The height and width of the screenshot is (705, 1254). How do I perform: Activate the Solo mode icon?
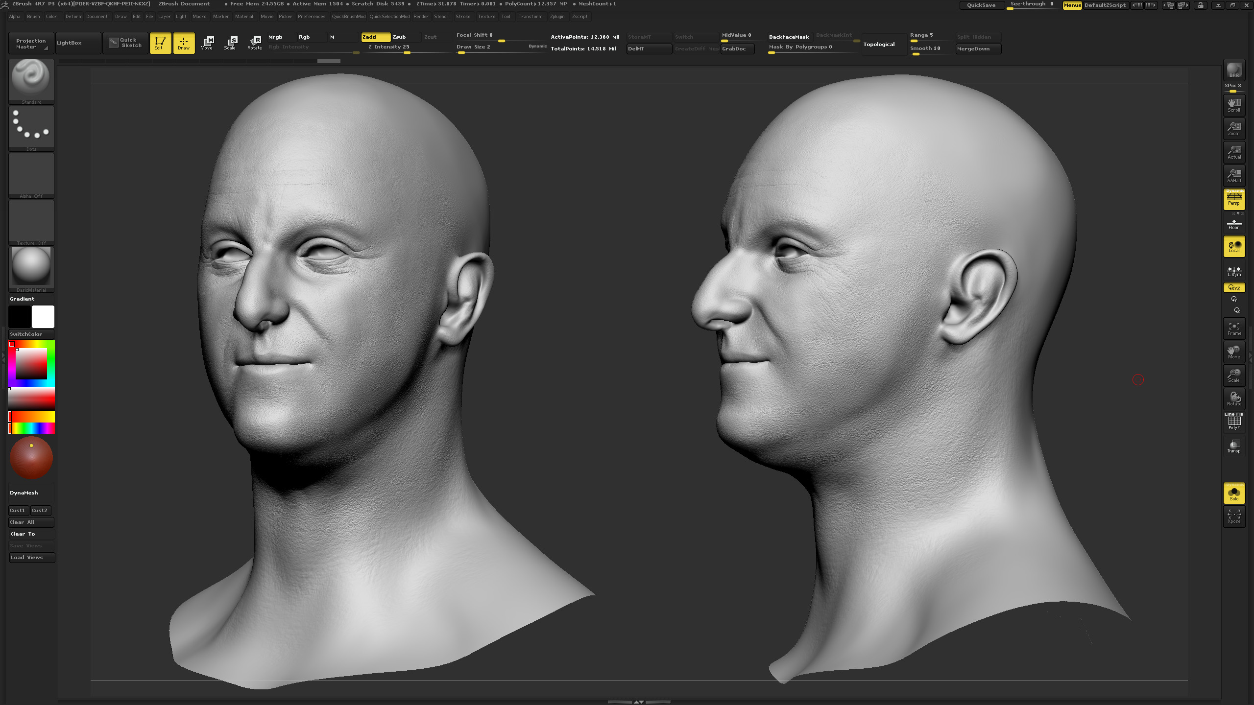[x=1234, y=493]
